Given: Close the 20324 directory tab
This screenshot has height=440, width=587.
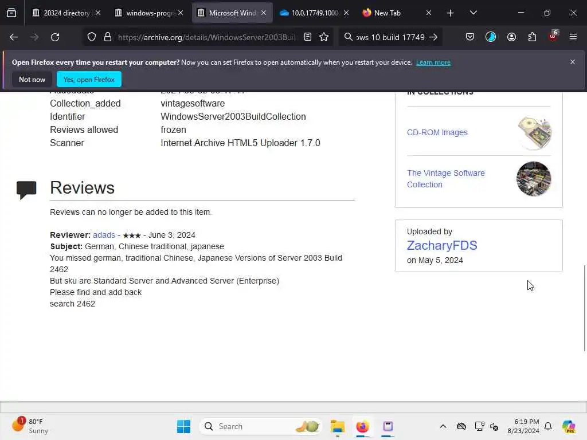Looking at the screenshot, I should [x=98, y=13].
